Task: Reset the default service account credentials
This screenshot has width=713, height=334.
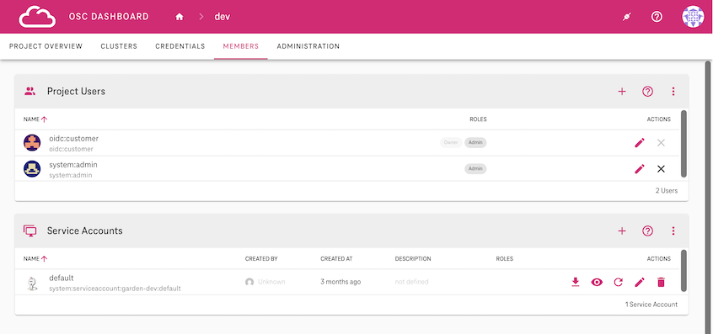Action: point(618,283)
